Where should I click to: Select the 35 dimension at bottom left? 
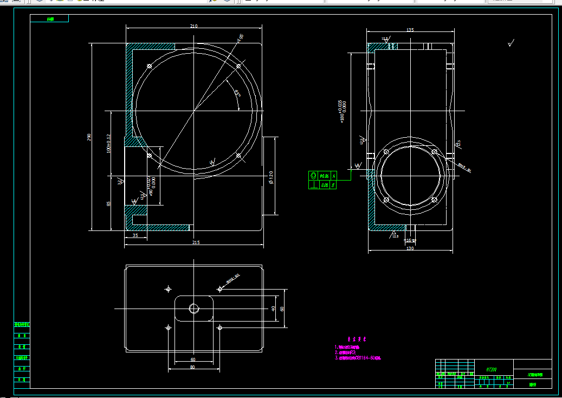coord(135,235)
